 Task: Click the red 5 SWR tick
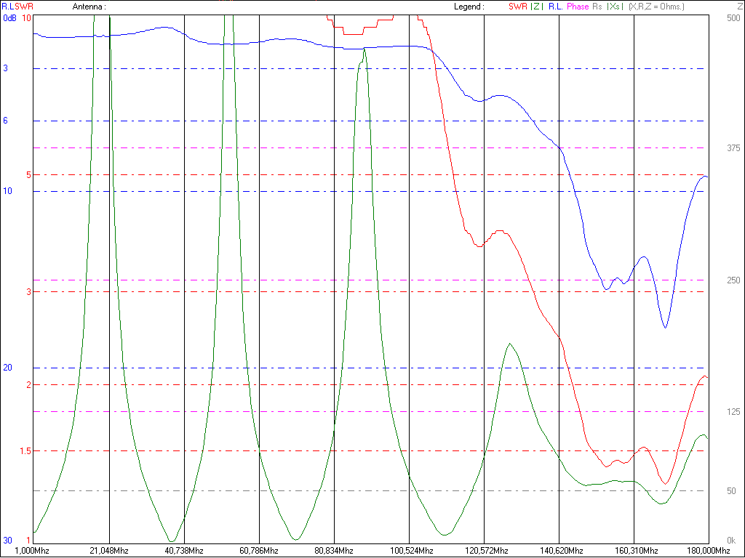click(28, 175)
